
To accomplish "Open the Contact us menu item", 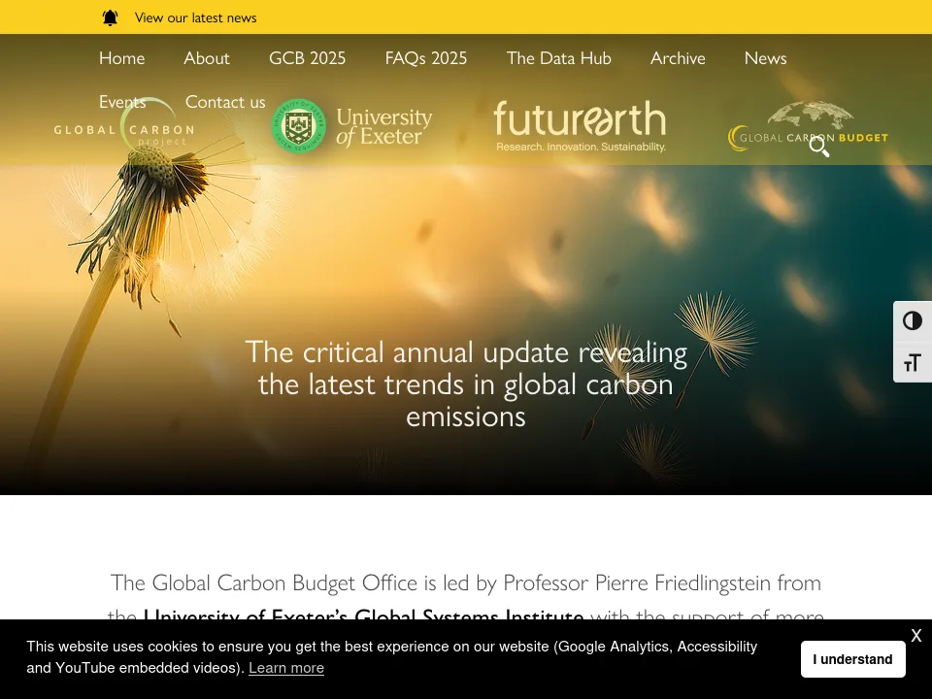I will (225, 102).
